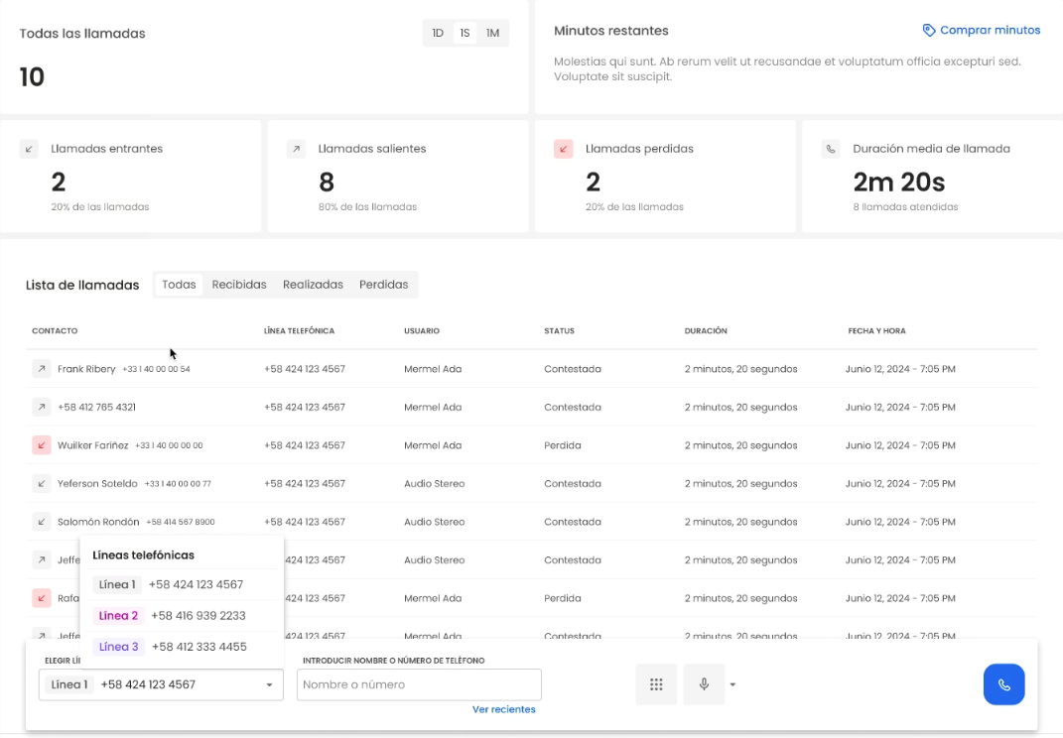1063x738 pixels.
Task: Focus the Nombre o número input field
Action: 419,684
